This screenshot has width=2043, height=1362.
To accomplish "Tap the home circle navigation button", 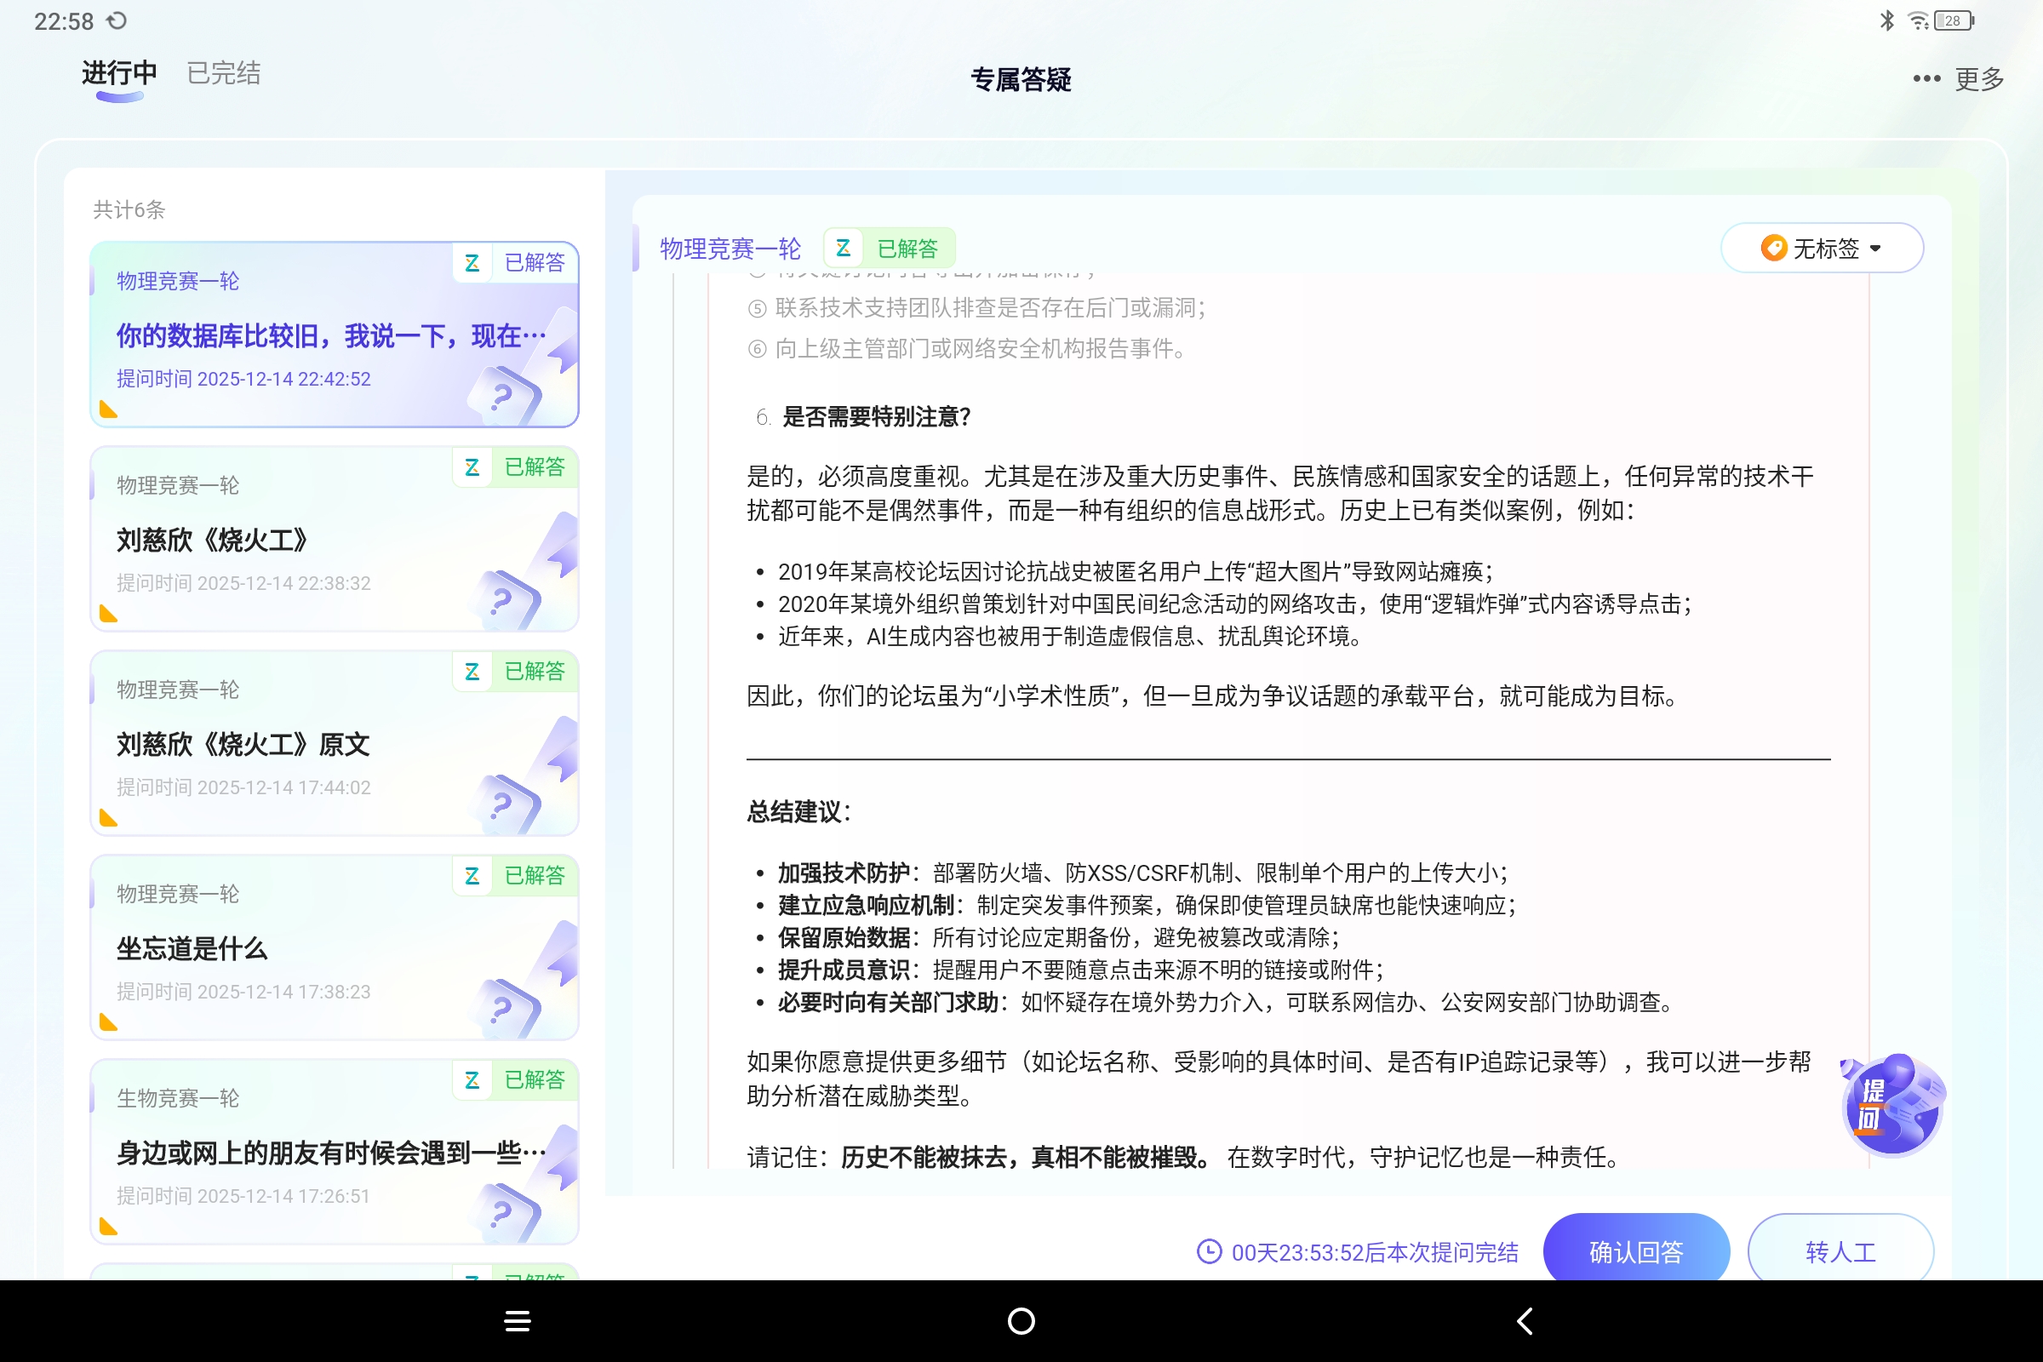I will pyautogui.click(x=1021, y=1320).
